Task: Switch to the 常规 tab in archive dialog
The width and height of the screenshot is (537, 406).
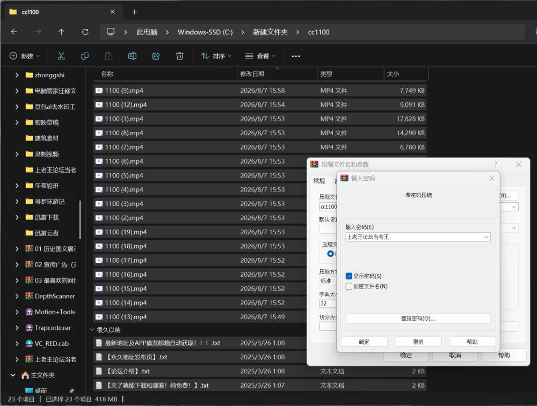Action: coord(319,181)
